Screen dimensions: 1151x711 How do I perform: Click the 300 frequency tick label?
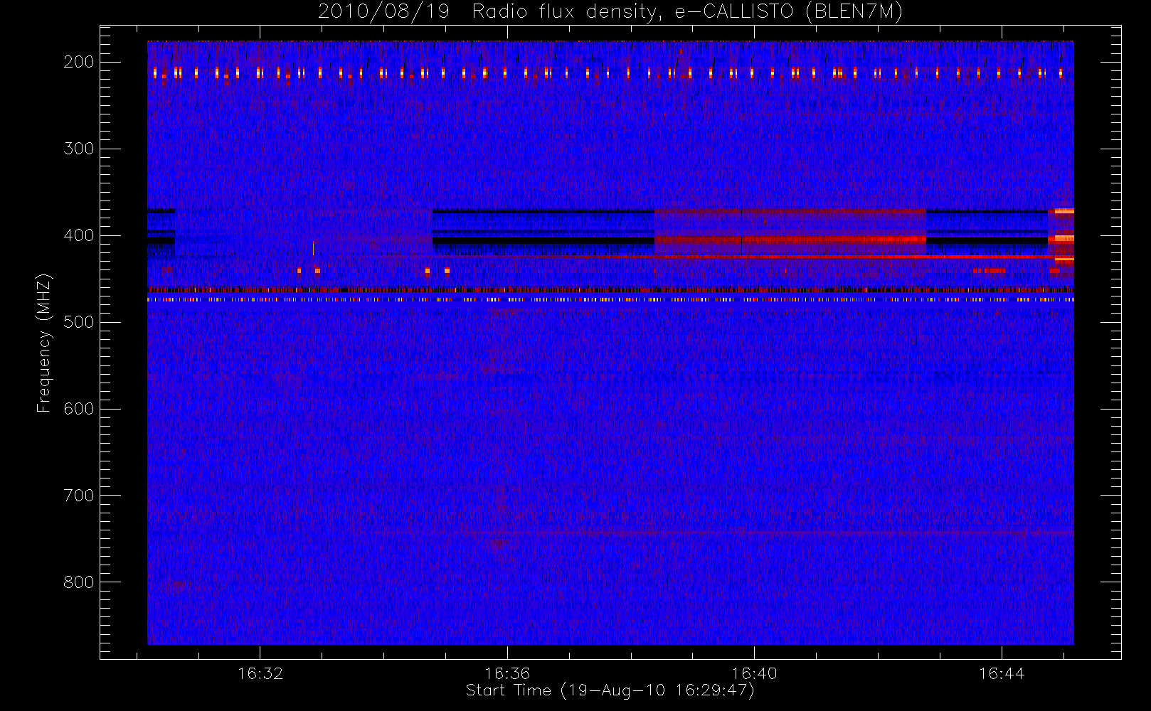coord(79,149)
